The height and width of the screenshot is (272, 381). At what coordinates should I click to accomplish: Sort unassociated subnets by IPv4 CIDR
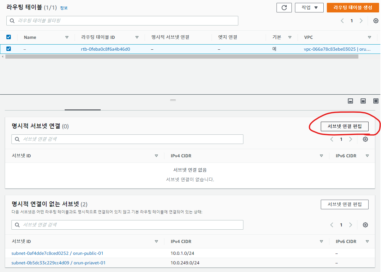click(x=321, y=241)
